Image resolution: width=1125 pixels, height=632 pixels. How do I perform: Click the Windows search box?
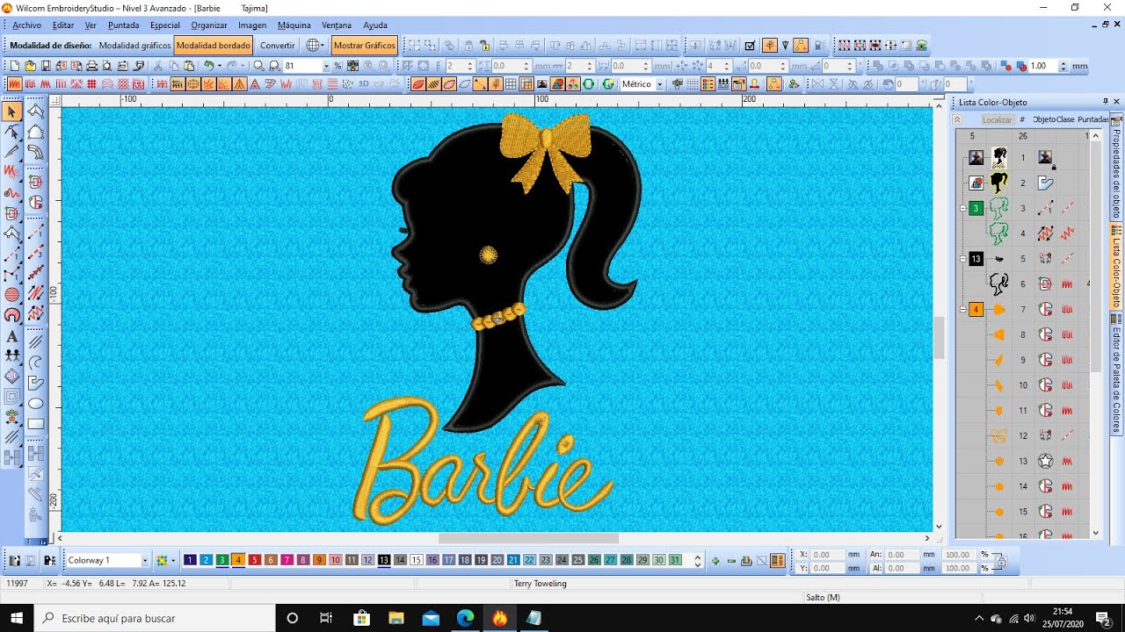[155, 618]
